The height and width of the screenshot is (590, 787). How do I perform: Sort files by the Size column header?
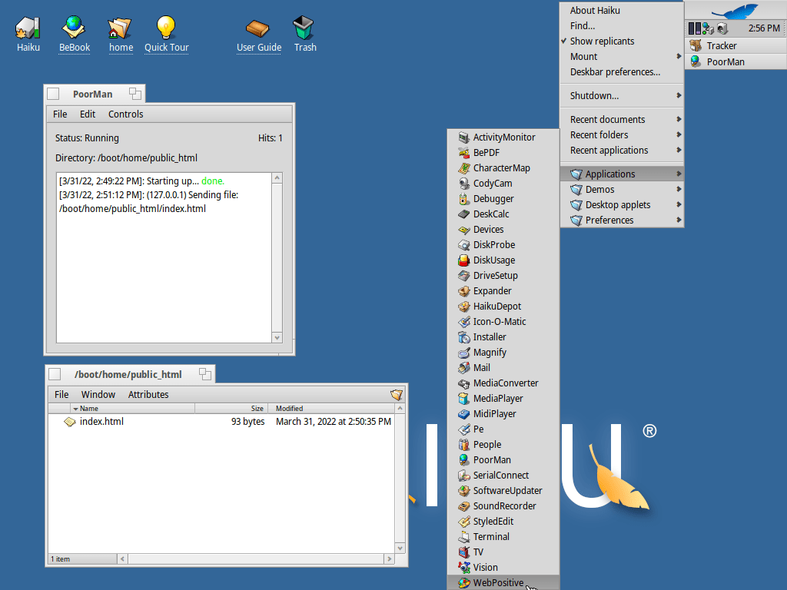click(231, 409)
